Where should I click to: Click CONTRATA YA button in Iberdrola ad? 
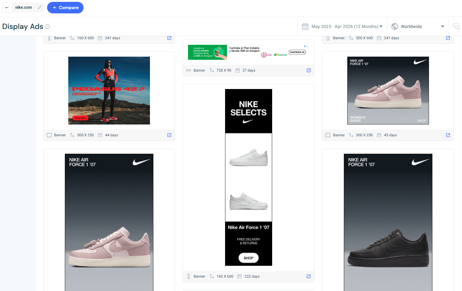(297, 52)
